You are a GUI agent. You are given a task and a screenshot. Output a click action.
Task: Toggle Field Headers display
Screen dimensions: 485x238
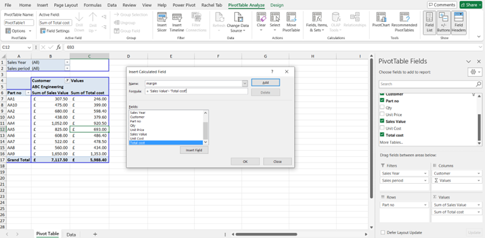(x=459, y=23)
